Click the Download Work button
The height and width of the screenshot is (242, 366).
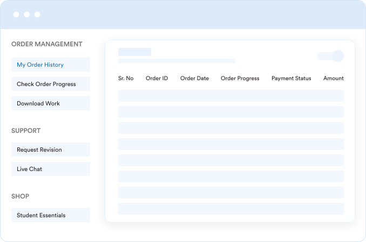tap(50, 103)
